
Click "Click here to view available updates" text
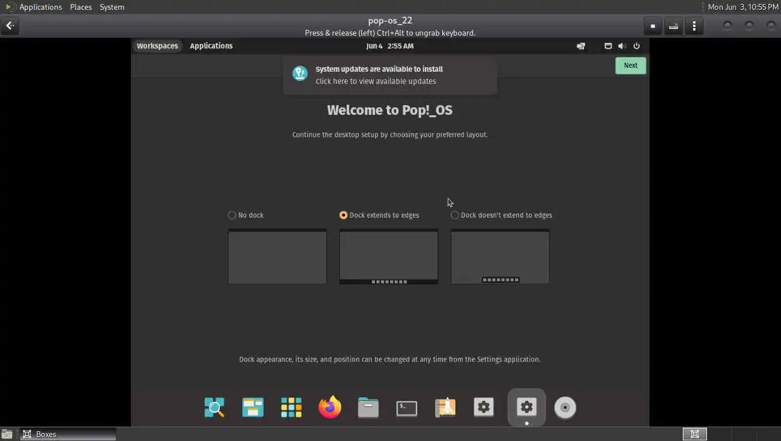point(376,81)
